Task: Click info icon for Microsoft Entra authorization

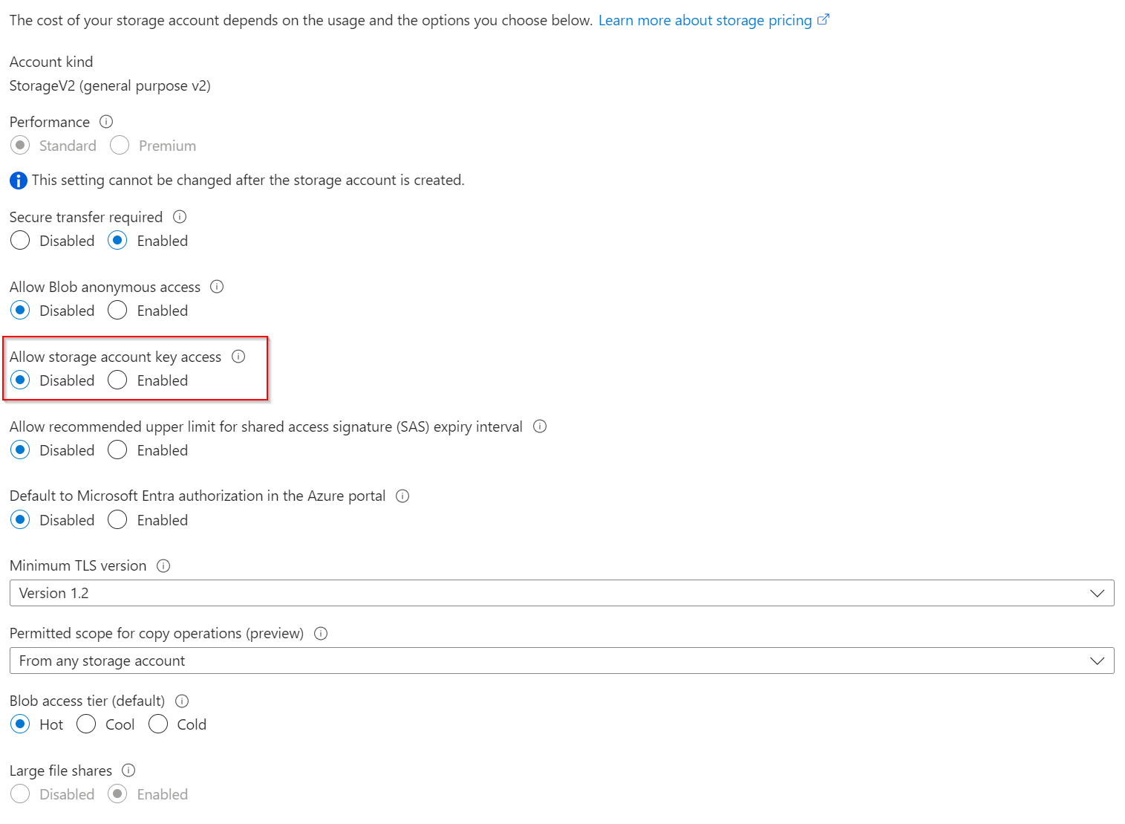Action: point(402,496)
